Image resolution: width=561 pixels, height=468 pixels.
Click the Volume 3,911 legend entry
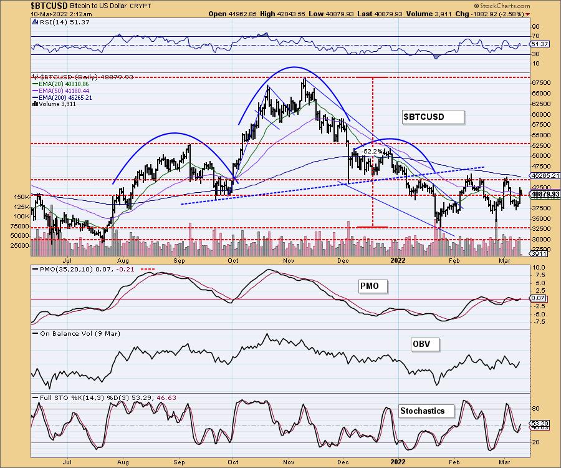[x=54, y=104]
